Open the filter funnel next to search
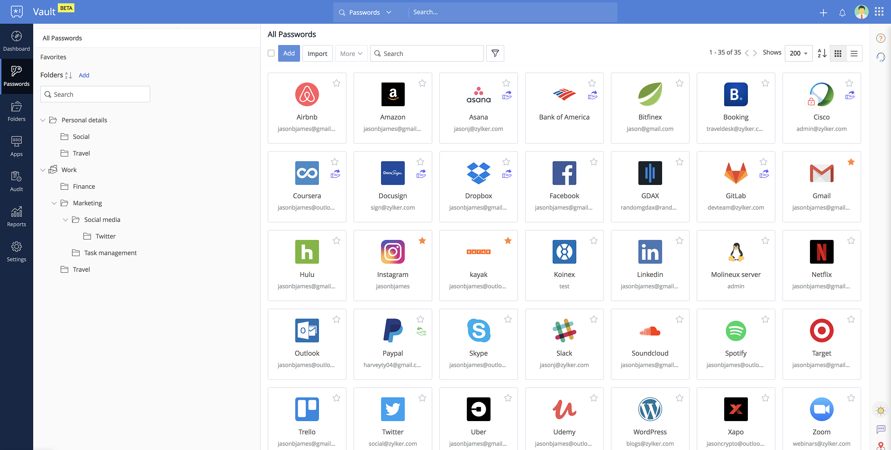This screenshot has width=891, height=450. pos(495,53)
